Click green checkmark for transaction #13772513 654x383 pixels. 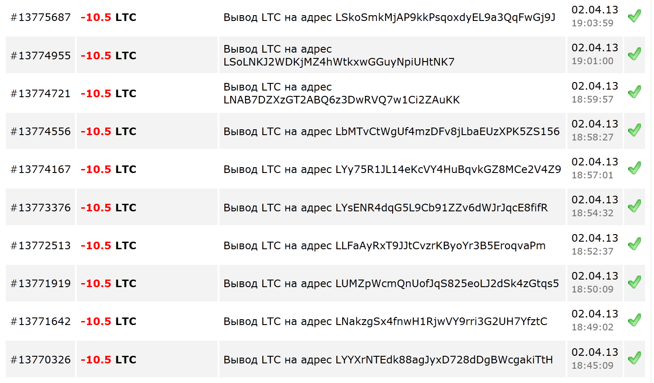(634, 244)
